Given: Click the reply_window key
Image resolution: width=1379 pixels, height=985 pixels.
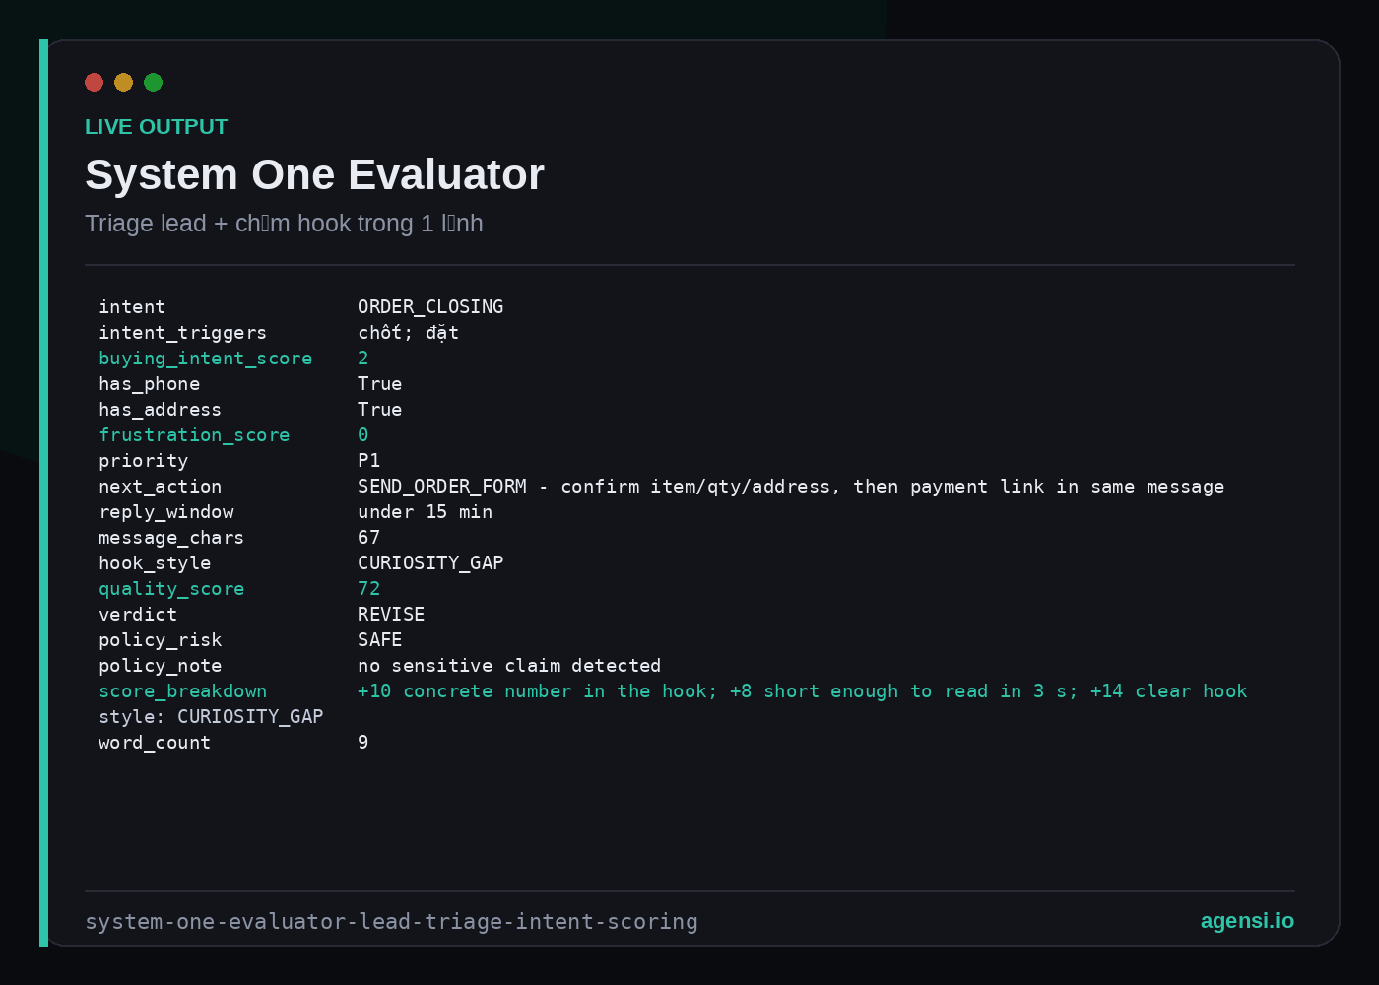Looking at the screenshot, I should click(165, 512).
